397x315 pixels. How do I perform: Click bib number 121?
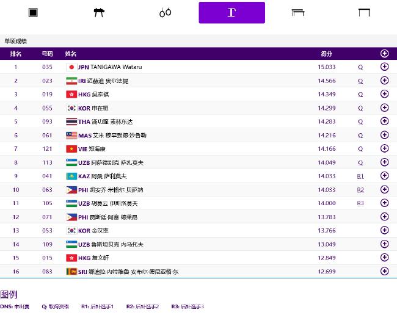point(48,149)
